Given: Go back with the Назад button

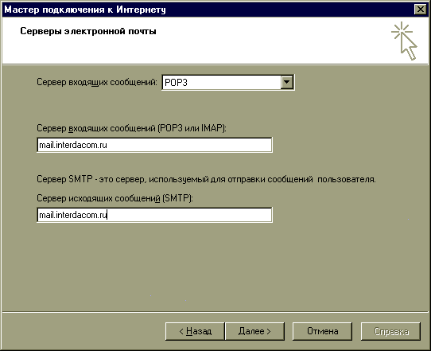Looking at the screenshot, I should coord(195,331).
